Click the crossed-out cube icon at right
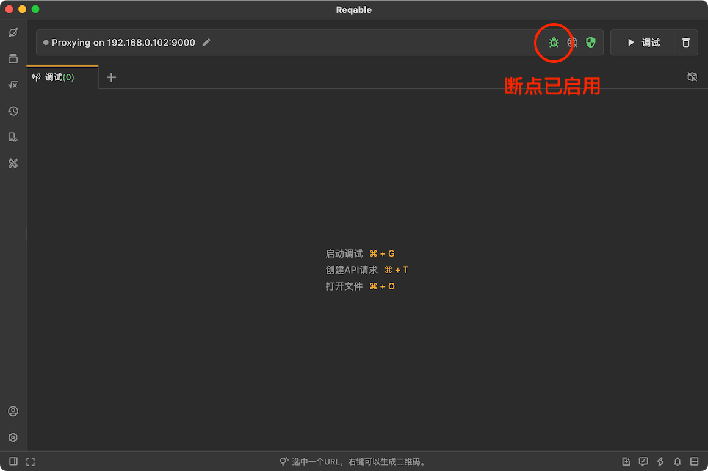Screen dimensions: 708x471 pos(692,77)
